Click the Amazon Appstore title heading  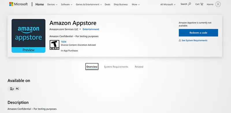(x=73, y=23)
